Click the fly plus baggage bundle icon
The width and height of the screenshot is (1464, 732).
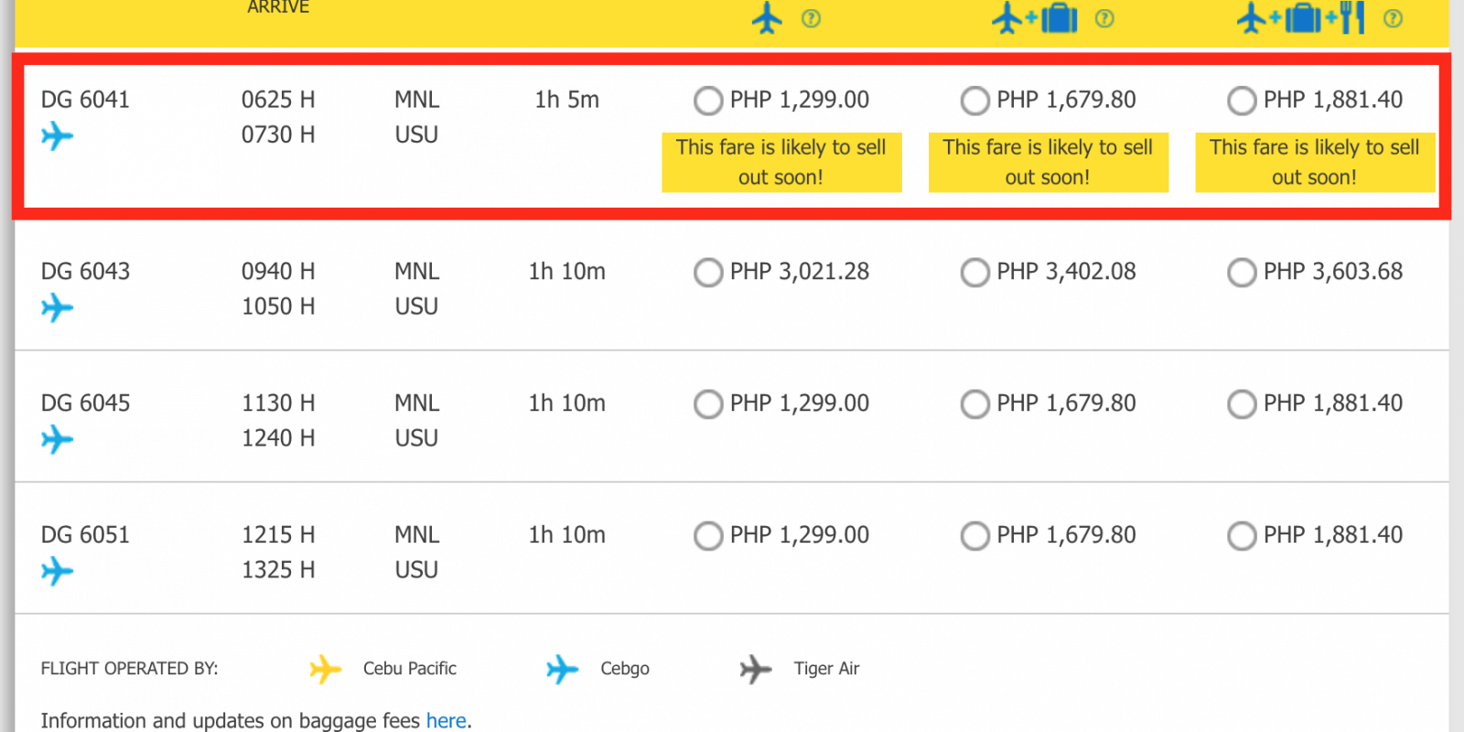1035,17
